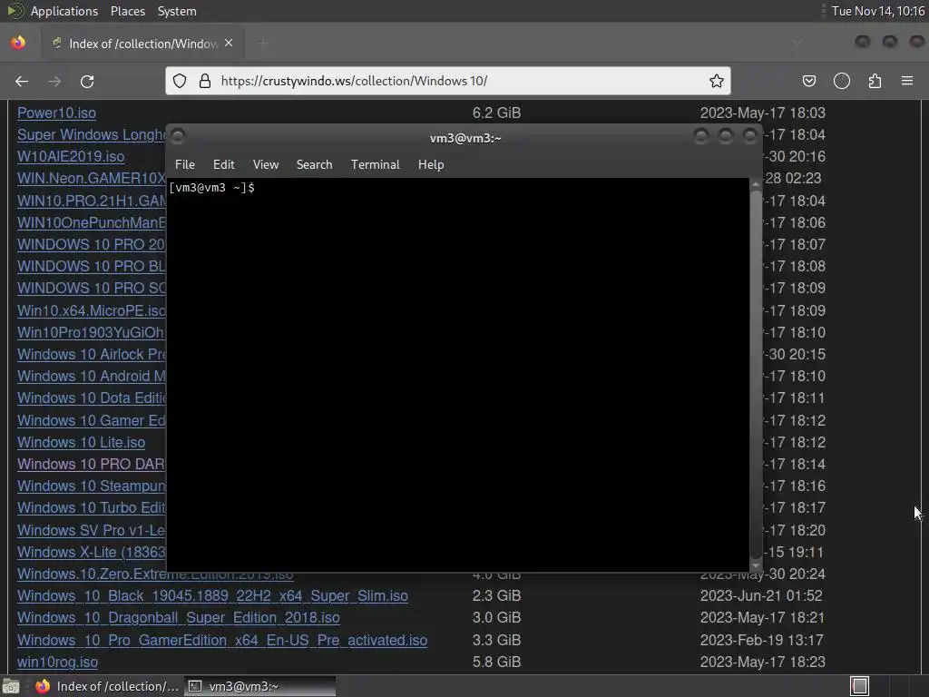
Task: Open the terminal View menu
Action: point(266,165)
